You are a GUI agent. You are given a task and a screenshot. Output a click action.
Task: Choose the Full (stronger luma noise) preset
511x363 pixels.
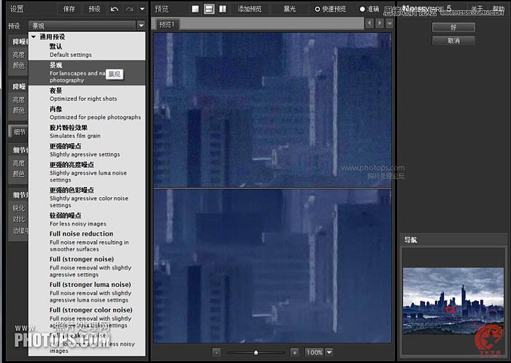pos(87,292)
